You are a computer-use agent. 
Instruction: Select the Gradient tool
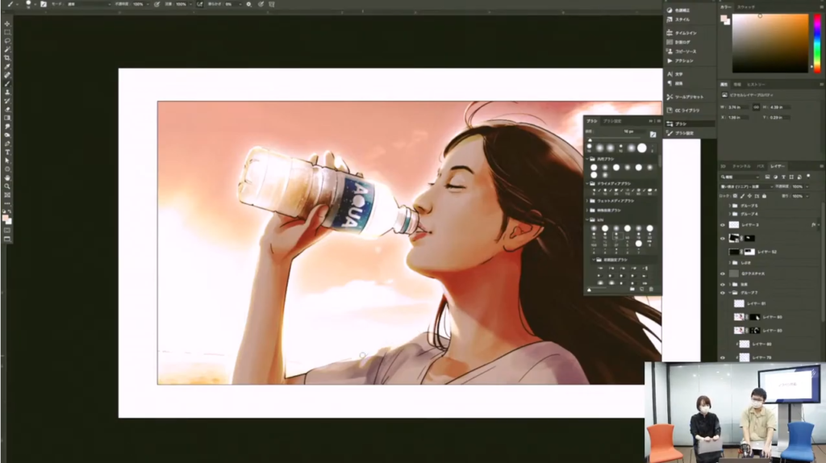click(x=7, y=118)
